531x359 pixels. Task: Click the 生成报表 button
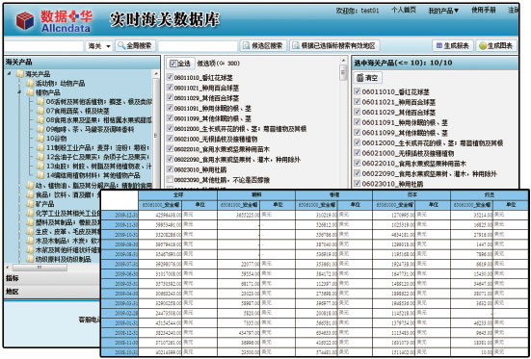(x=453, y=46)
